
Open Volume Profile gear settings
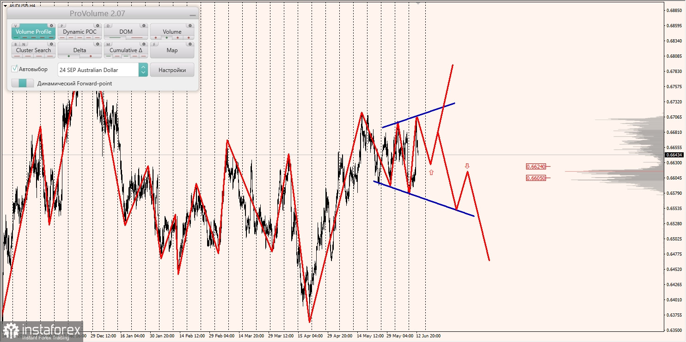tap(51, 25)
